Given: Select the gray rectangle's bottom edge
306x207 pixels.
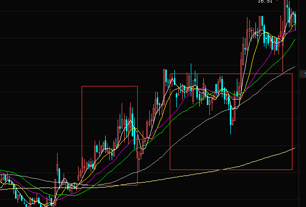Looking at the screenshot, I should 230,169.
